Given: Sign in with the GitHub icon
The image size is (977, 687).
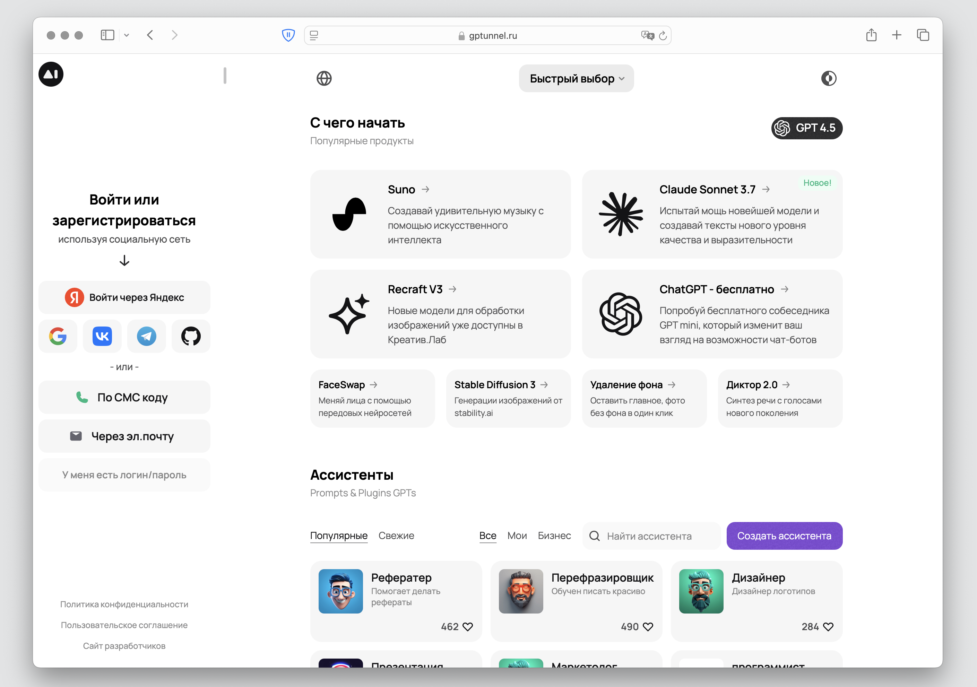Looking at the screenshot, I should pos(191,336).
